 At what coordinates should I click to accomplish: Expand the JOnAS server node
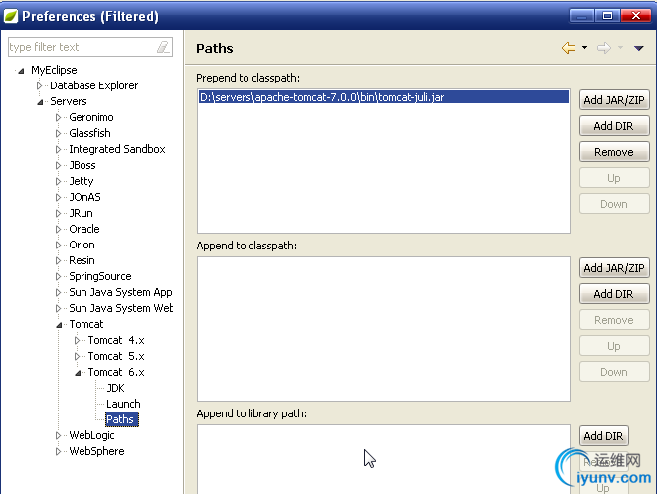point(58,198)
